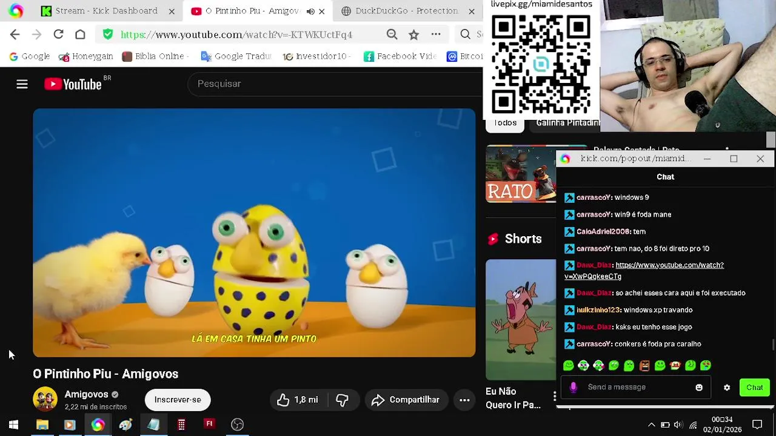Open the browser home page icon
Image resolution: width=776 pixels, height=436 pixels.
tap(80, 35)
